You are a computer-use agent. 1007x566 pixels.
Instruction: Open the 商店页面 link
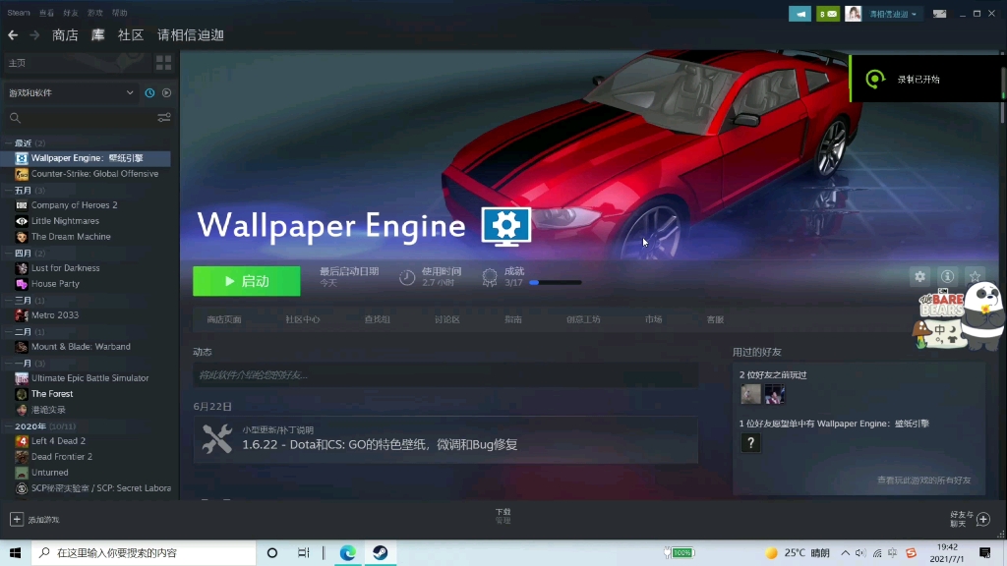click(x=224, y=319)
